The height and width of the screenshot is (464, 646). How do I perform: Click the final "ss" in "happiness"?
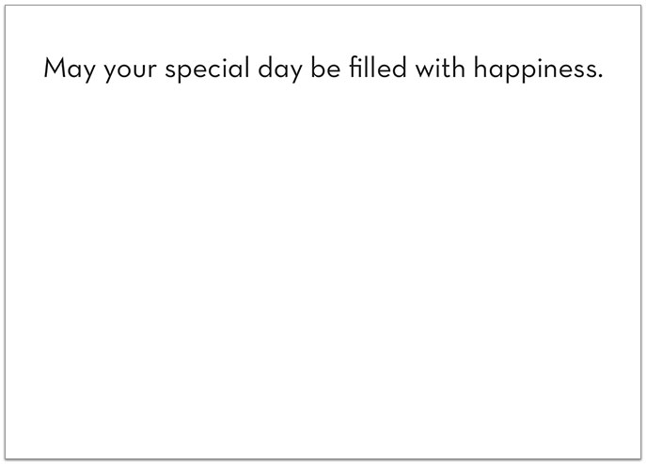tap(584, 70)
